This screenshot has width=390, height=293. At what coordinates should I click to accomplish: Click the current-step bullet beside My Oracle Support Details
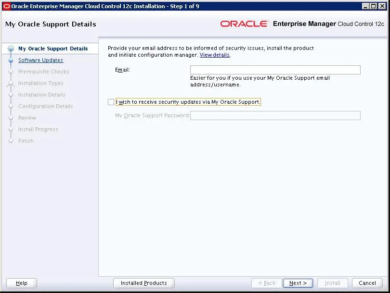(11, 49)
